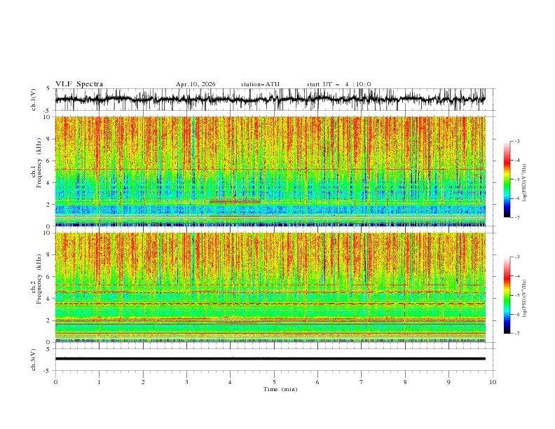Click time axis tick label "5"
This screenshot has height=429, width=555.
pyautogui.click(x=274, y=382)
